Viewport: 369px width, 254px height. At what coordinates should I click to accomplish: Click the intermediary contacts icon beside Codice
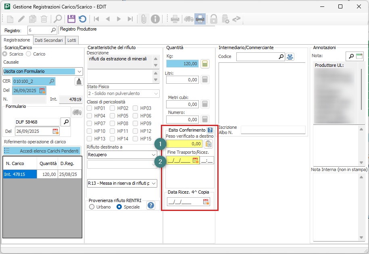click(290, 57)
